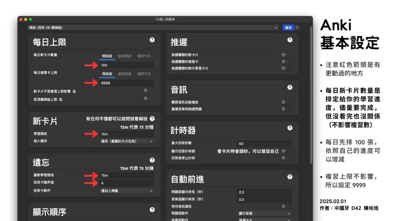Reset the 每日複習卡上限 value 9999
The width and height of the screenshot is (394, 221).
157,83
